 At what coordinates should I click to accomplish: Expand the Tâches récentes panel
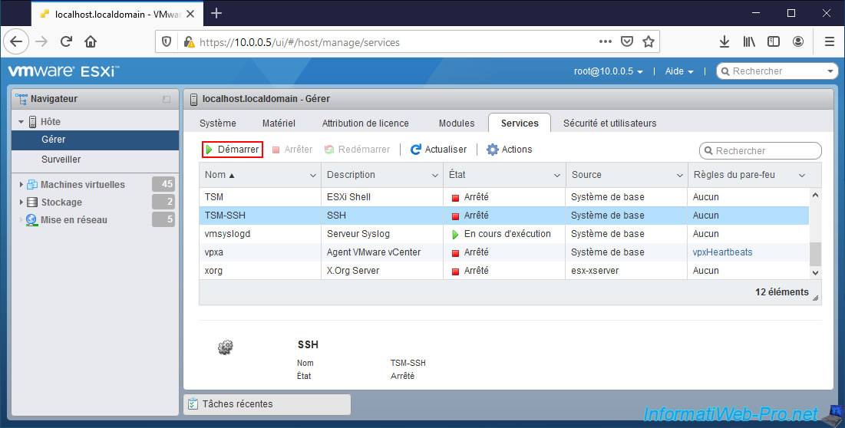267,404
